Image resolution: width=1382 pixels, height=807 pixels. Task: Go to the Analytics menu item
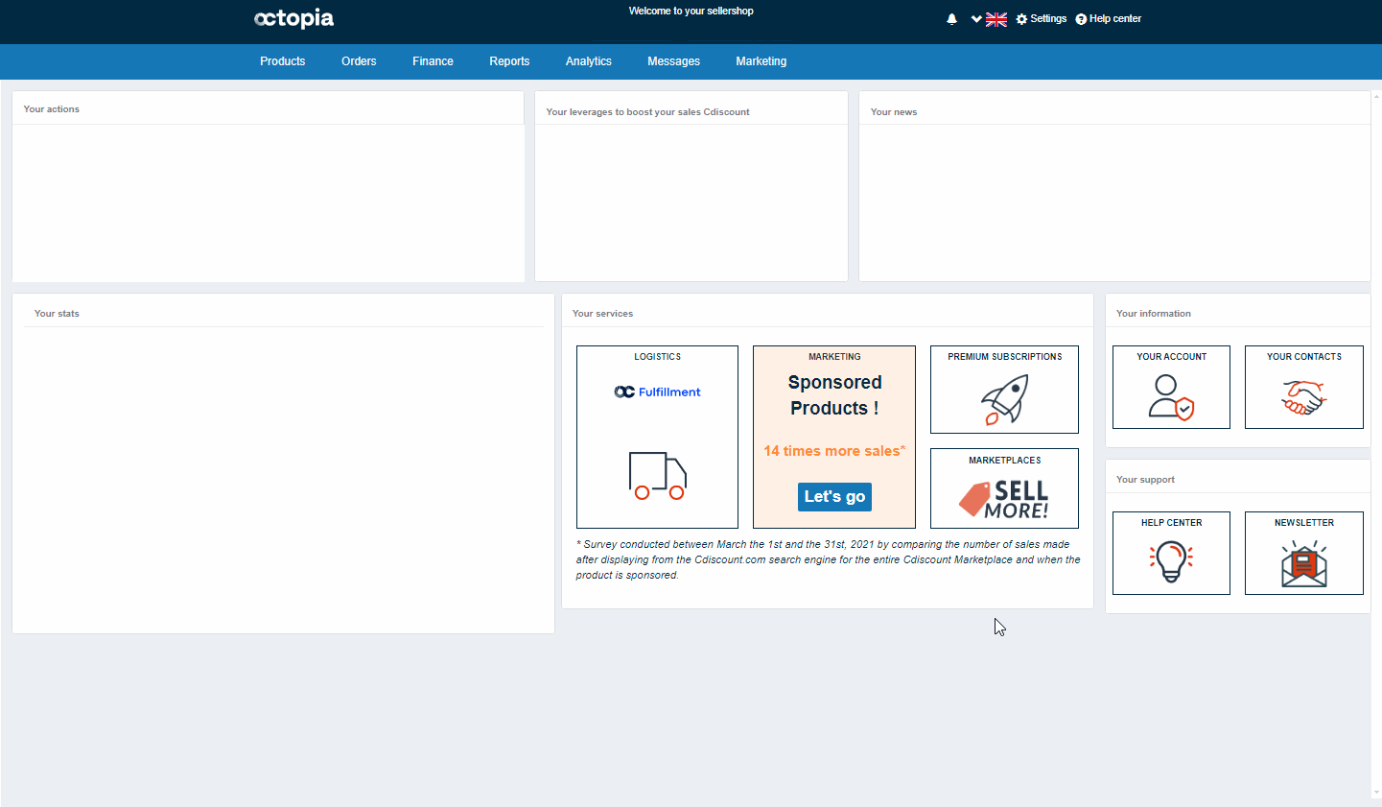click(x=588, y=61)
